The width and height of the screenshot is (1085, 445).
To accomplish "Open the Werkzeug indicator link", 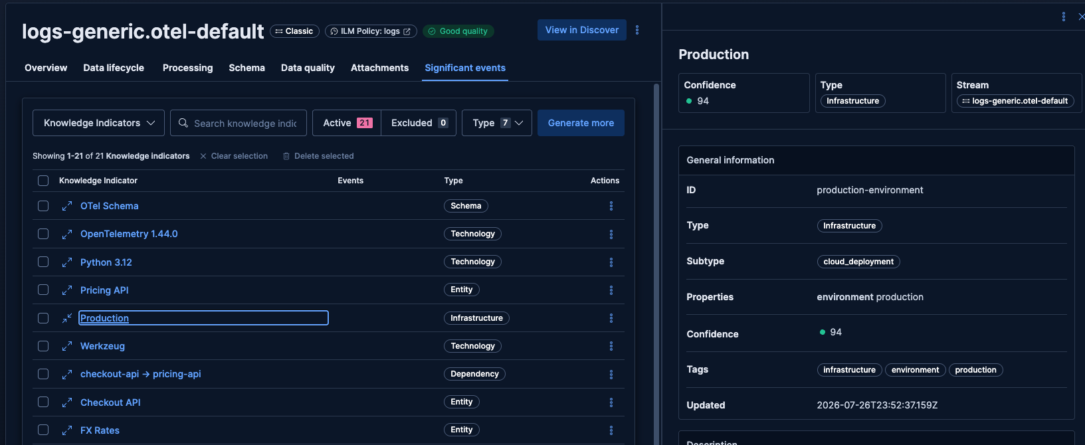I will 102,346.
